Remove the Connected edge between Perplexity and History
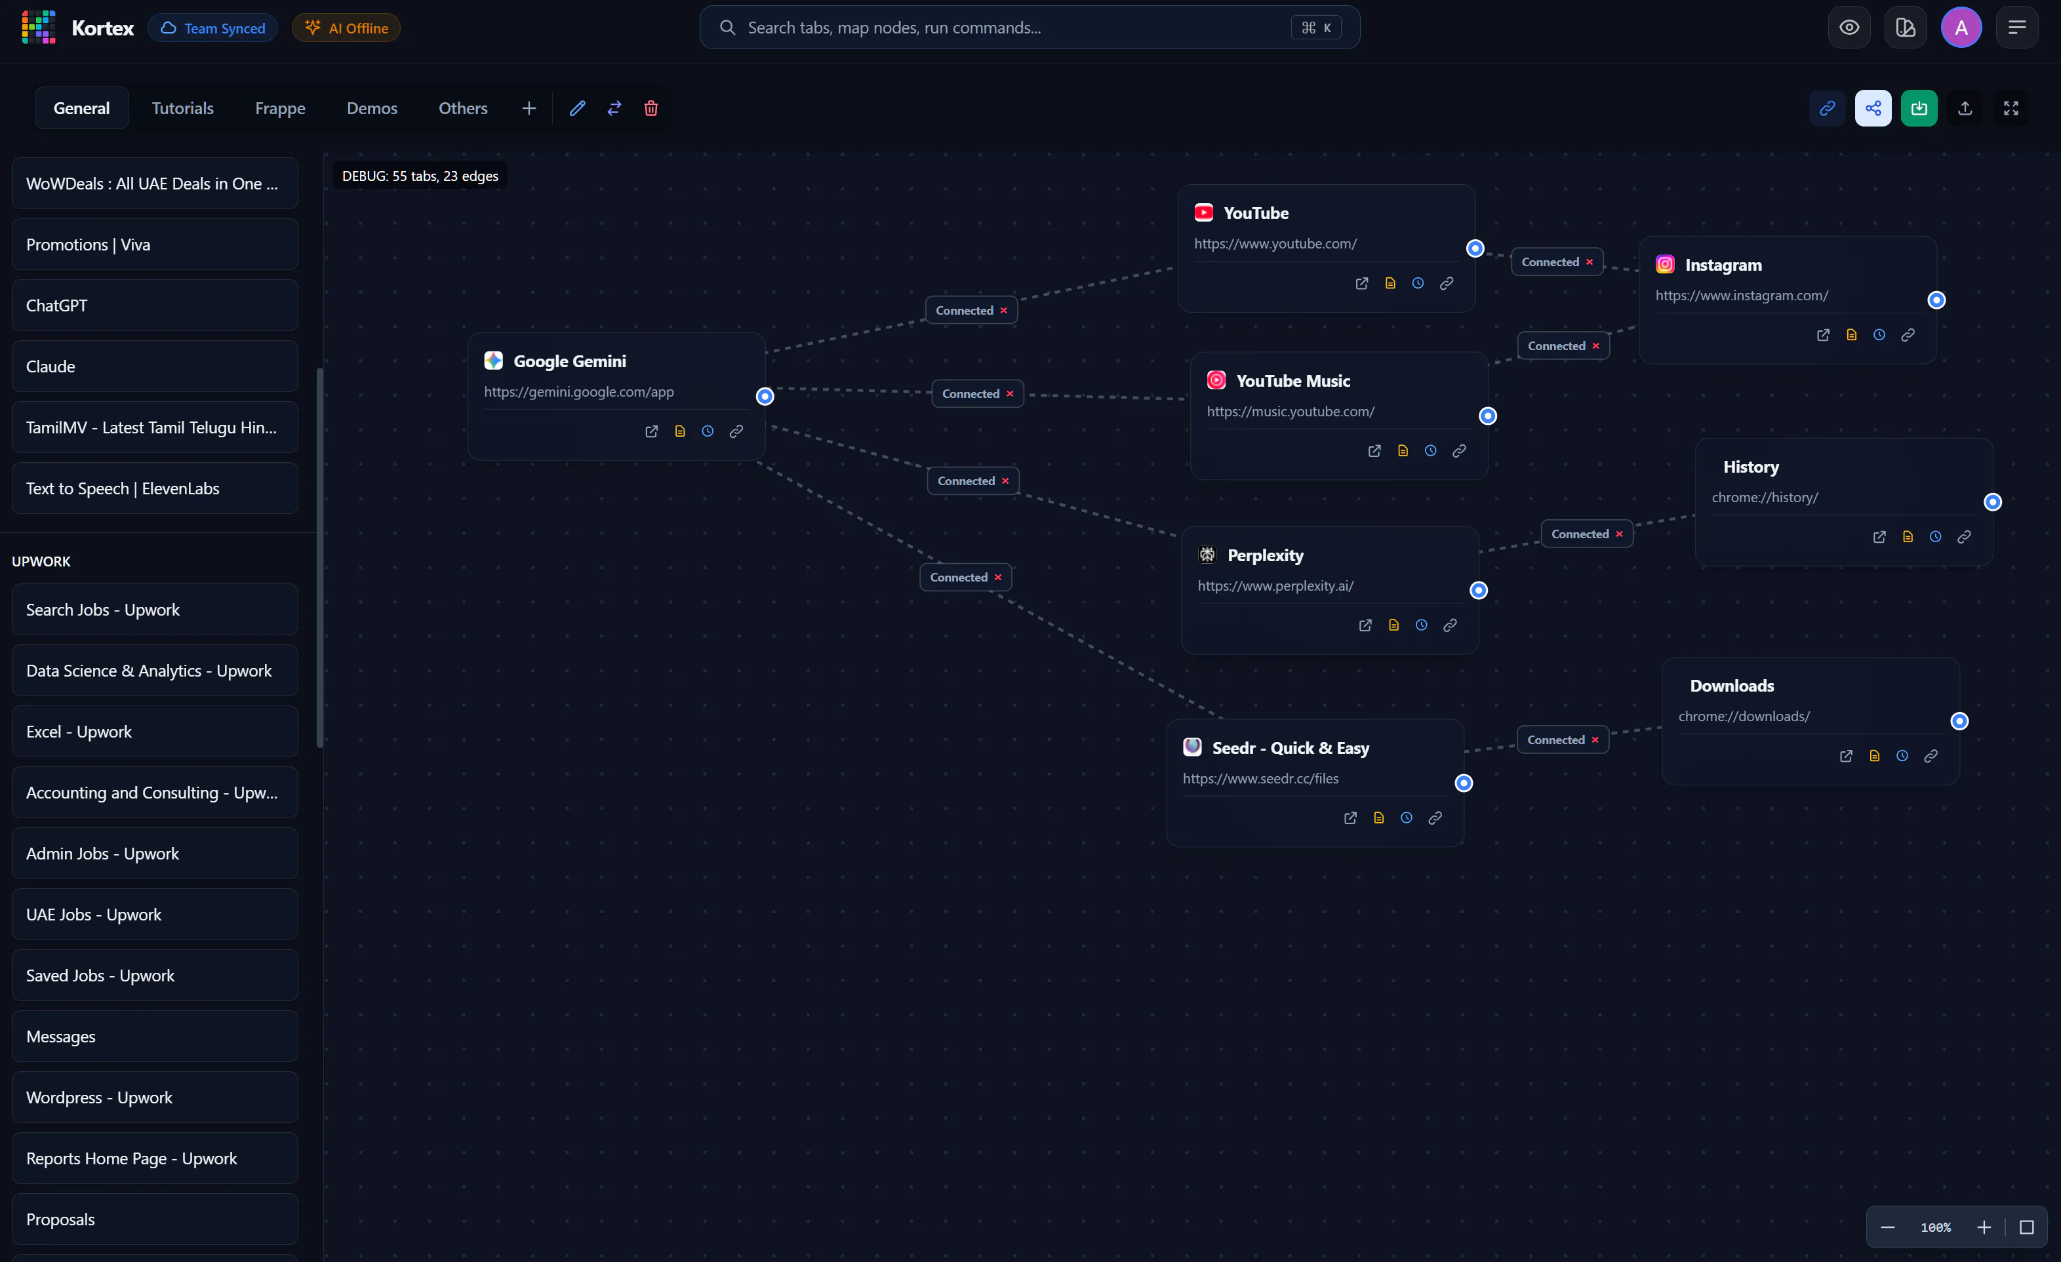Screen dimensions: 2061x1262 [x=1620, y=534]
